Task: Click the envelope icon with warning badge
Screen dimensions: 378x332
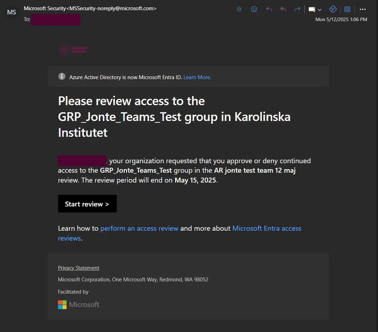Action: tap(312, 9)
